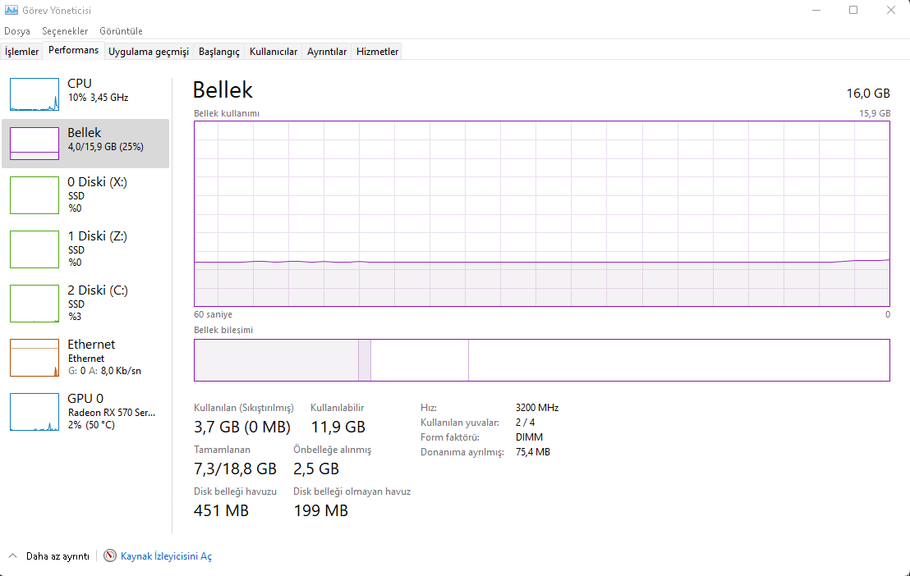Switch to the İşlemler tab
Viewport: 910px width, 576px height.
[x=21, y=52]
